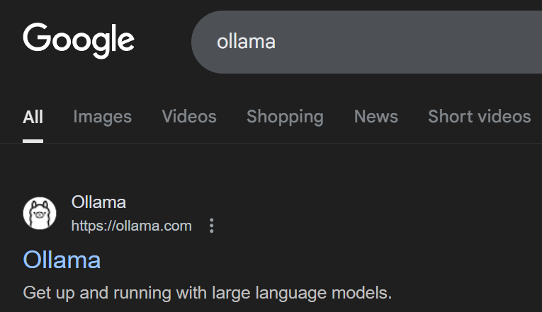The image size is (542, 312).
Task: Click the Google logo to go home
Action: 79,40
